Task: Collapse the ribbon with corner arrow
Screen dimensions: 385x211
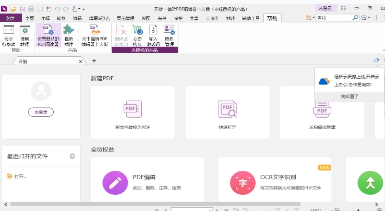Action: (x=383, y=50)
